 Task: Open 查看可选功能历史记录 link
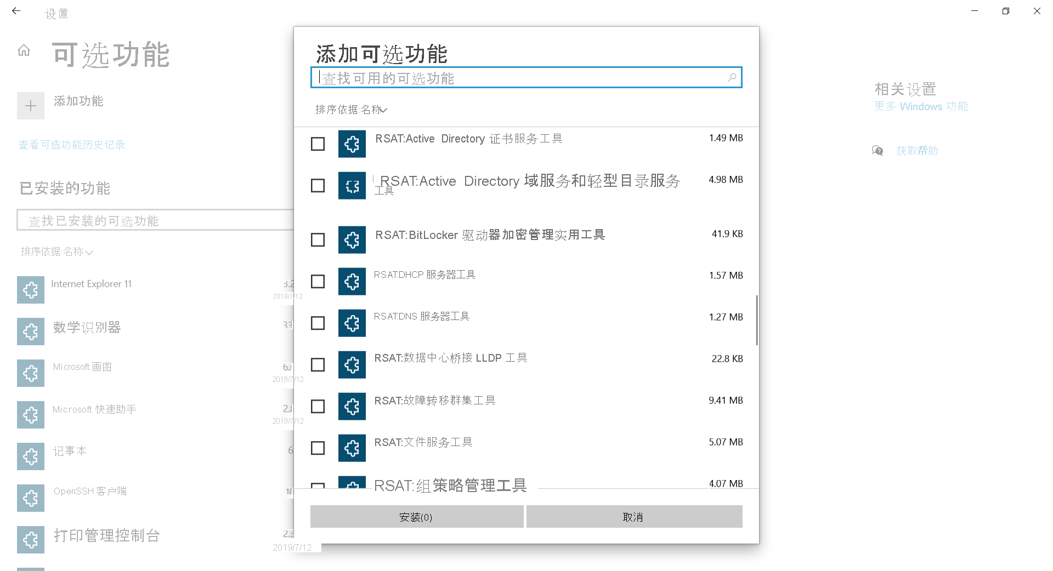pos(71,145)
